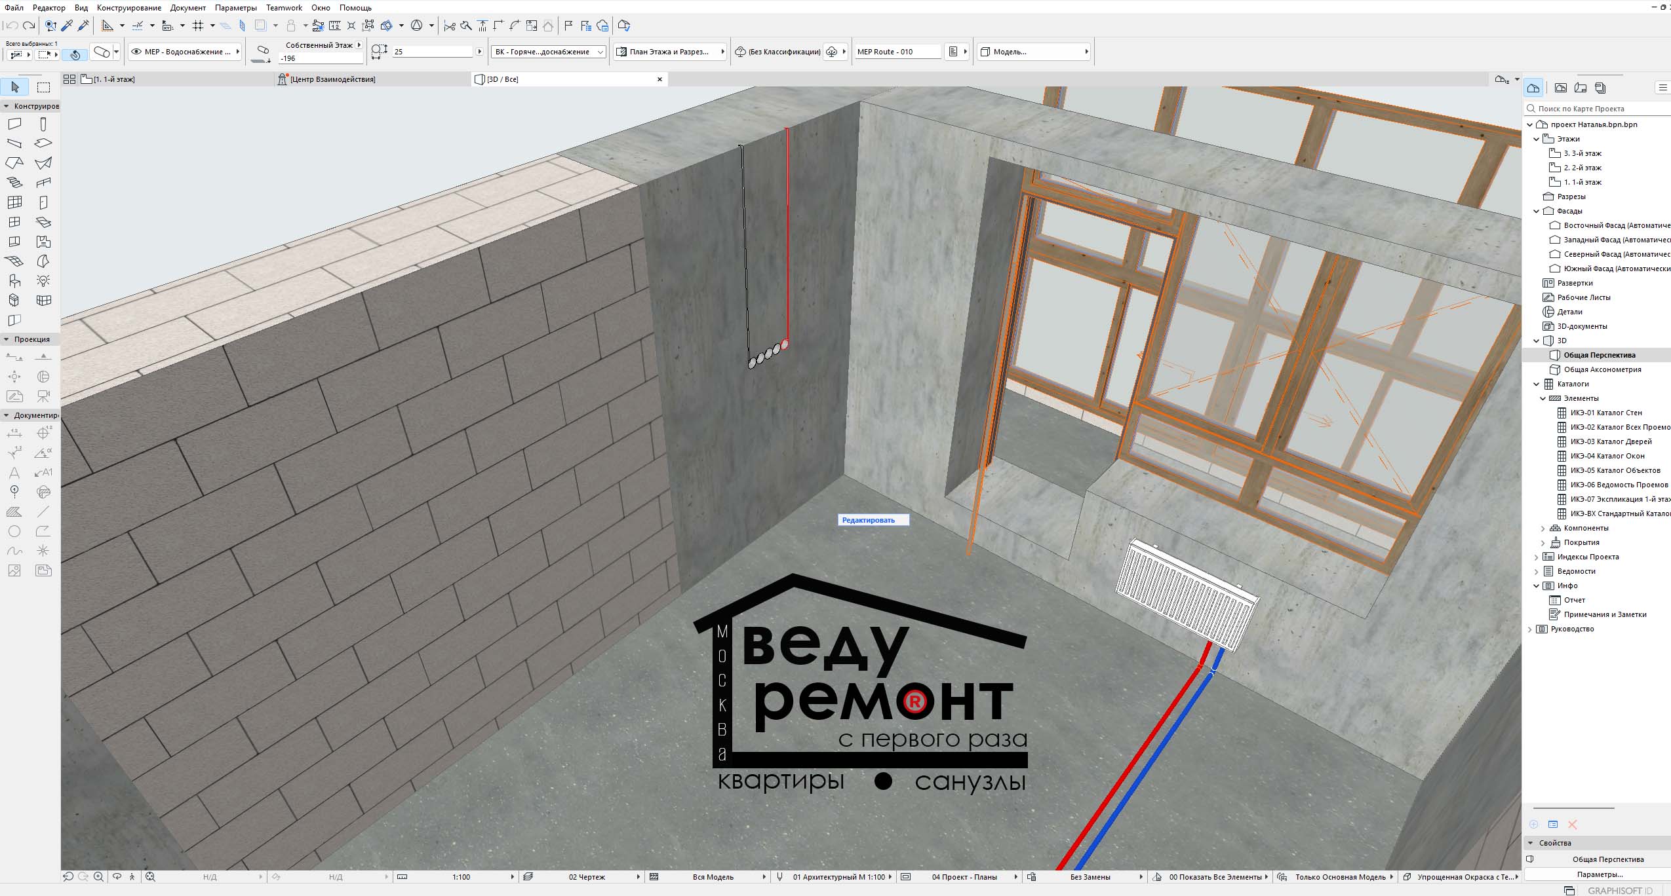Select the Text tool

pos(14,472)
